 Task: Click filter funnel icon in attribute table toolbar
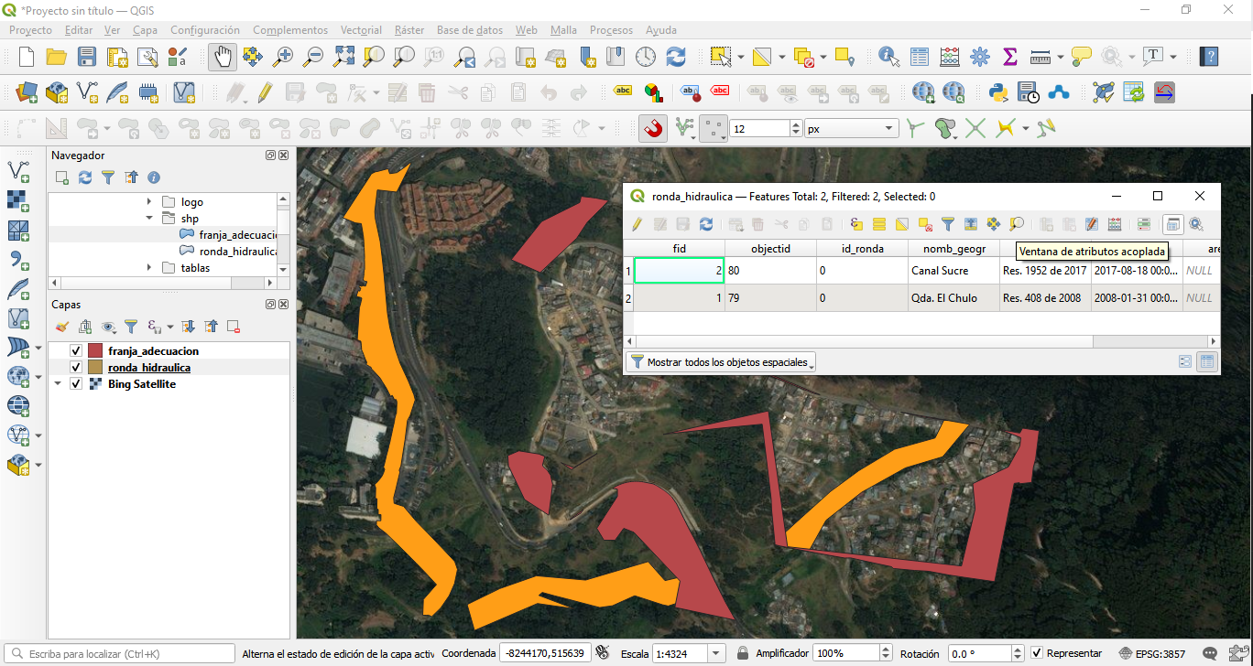(x=948, y=223)
